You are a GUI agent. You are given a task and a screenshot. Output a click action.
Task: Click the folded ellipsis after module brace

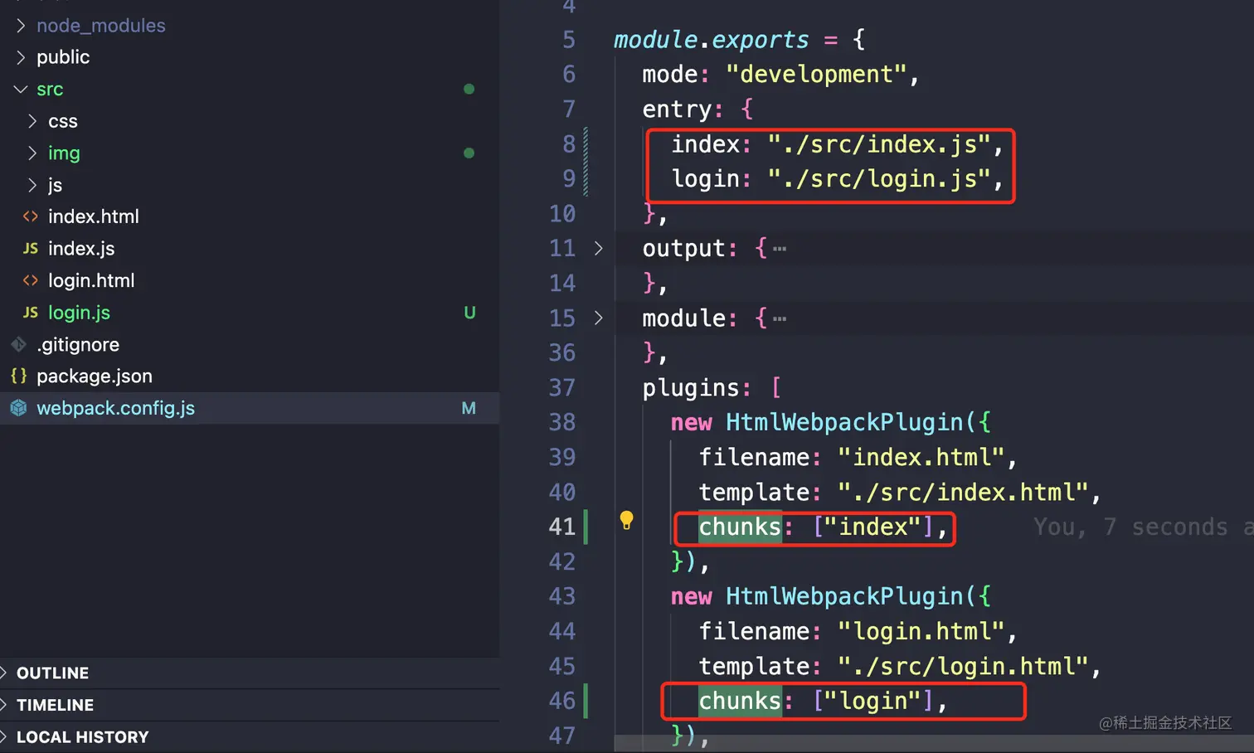(780, 318)
